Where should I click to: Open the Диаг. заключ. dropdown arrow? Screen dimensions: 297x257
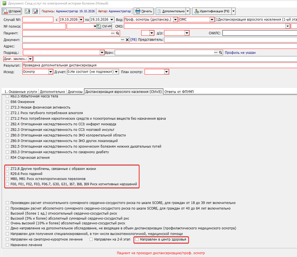(30, 59)
